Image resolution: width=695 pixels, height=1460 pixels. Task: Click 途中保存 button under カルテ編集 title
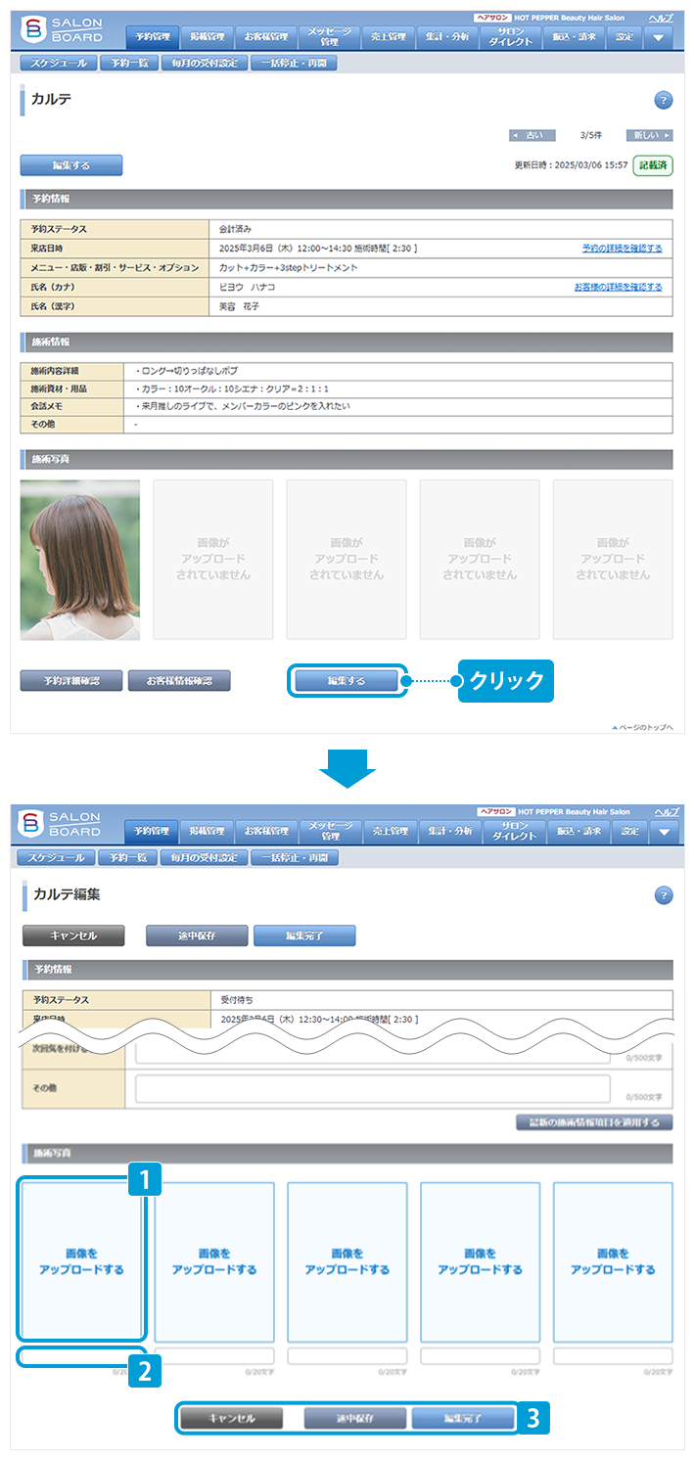tap(197, 935)
